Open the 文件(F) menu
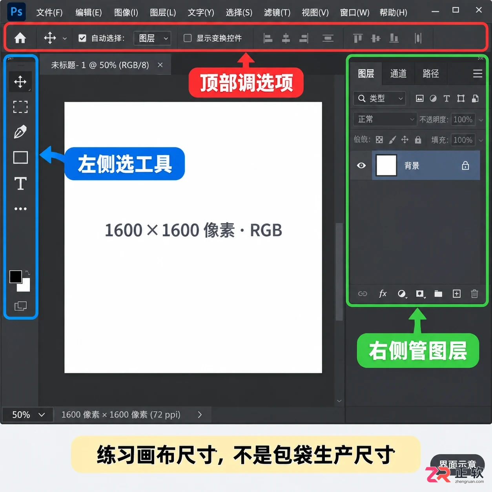 point(49,13)
